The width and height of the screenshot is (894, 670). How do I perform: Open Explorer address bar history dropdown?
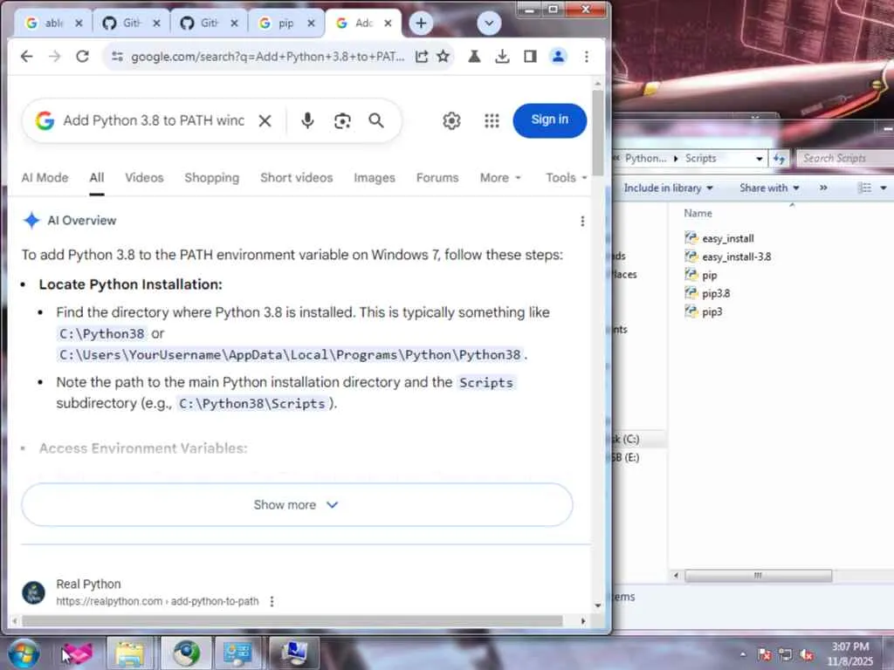[759, 159]
